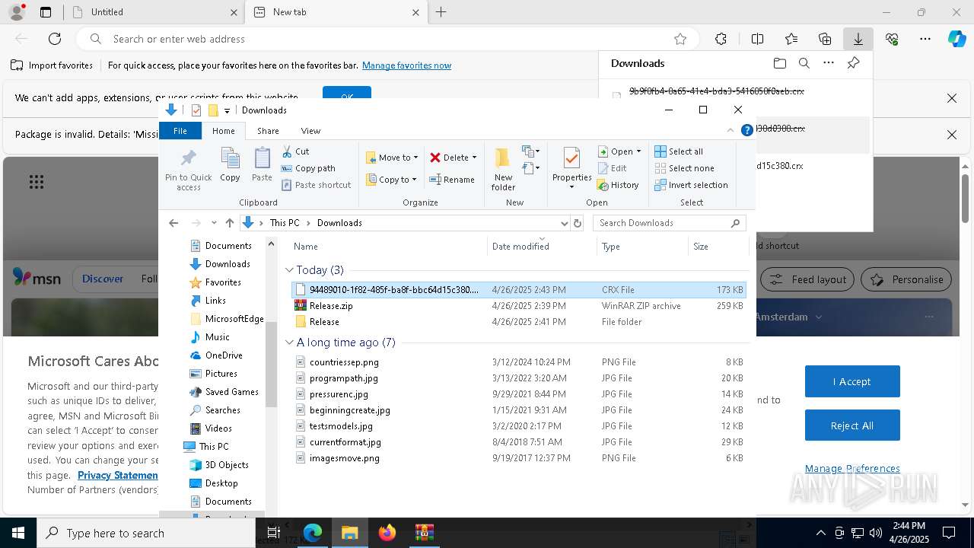Open the Move to dropdown
This screenshot has height=548, width=974.
point(392,158)
